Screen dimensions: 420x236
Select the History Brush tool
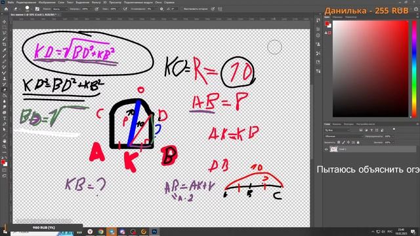point(5,84)
